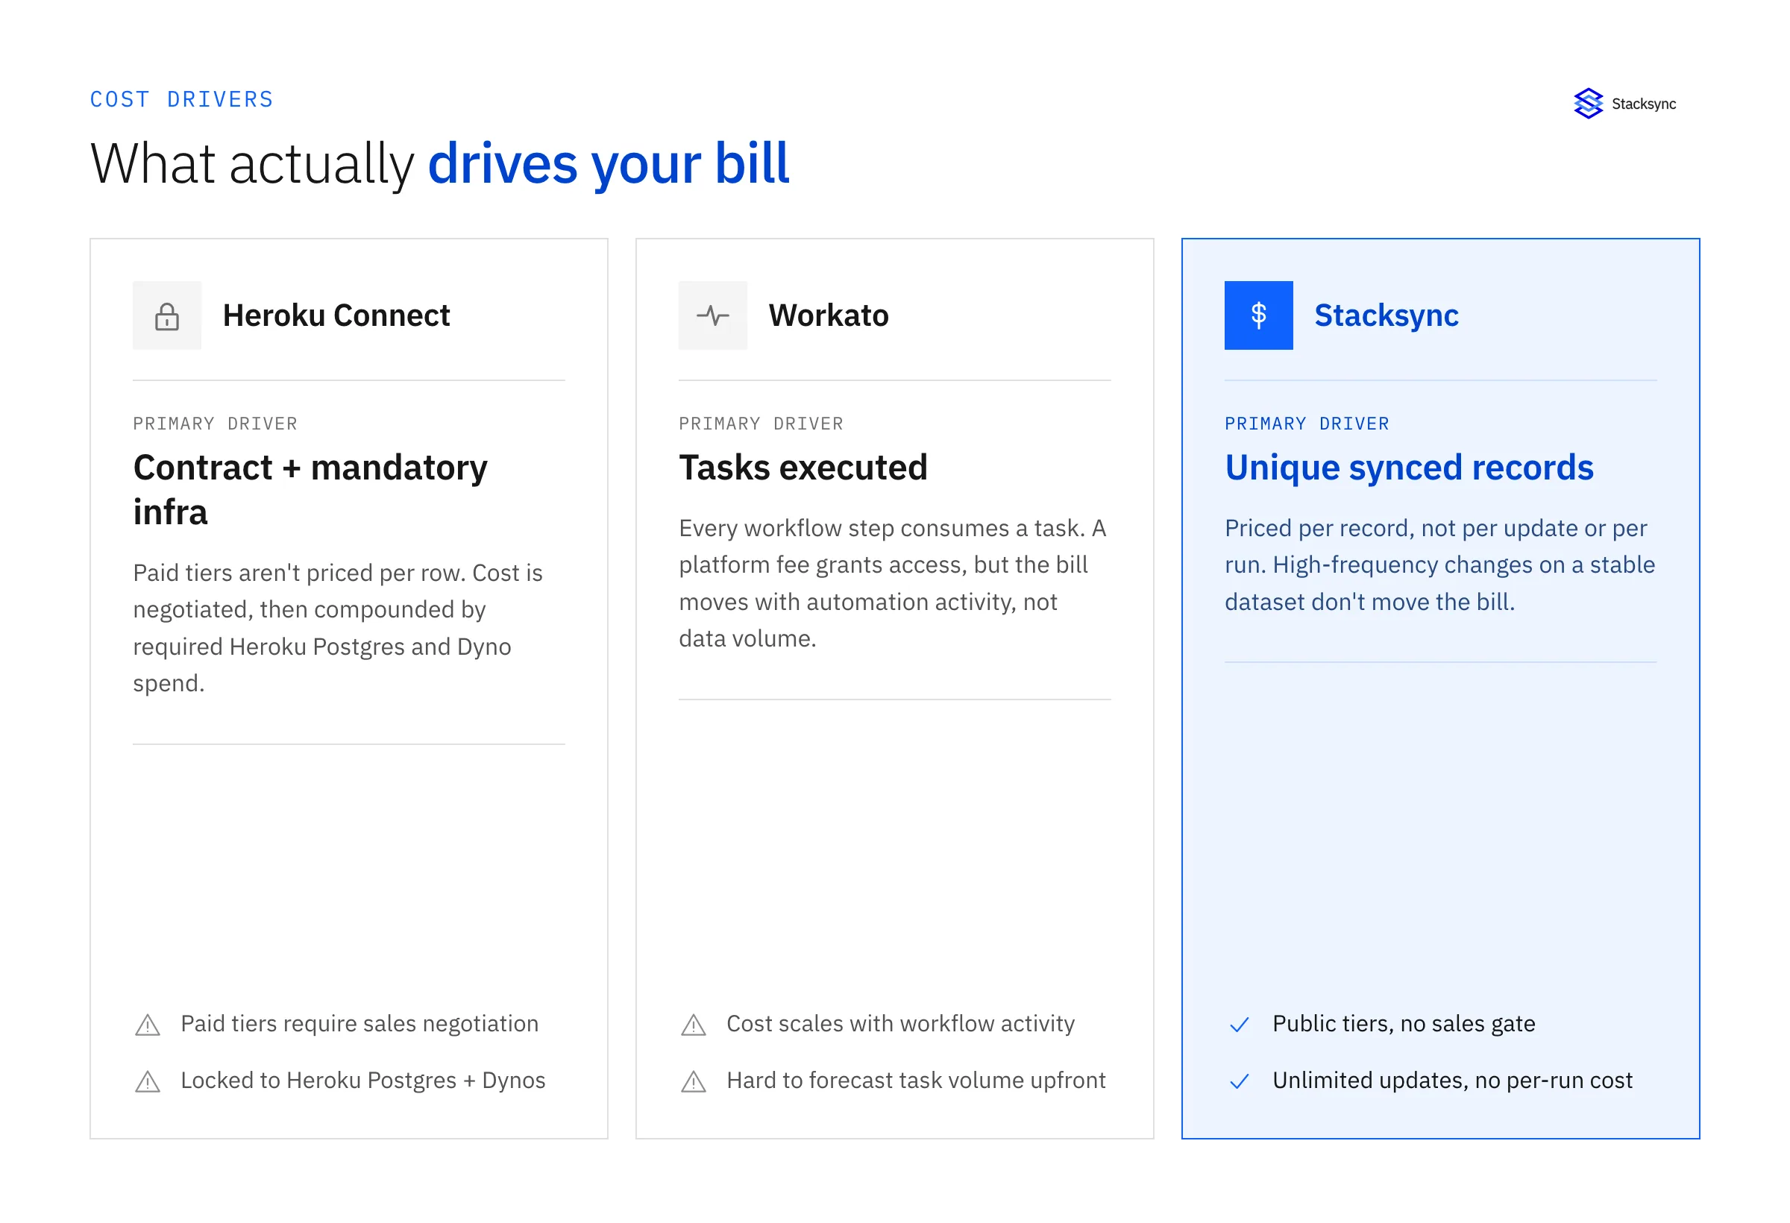1790x1223 pixels.
Task: Click text Unlimited updates, no per-run cost
Action: click(1454, 1081)
